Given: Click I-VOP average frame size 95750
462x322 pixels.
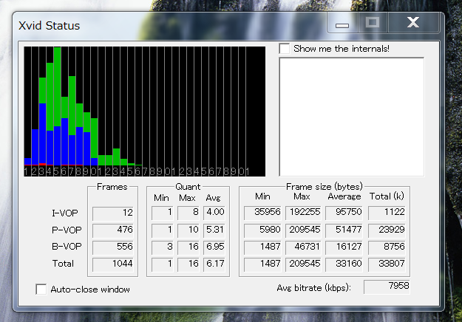Looking at the screenshot, I should [344, 213].
